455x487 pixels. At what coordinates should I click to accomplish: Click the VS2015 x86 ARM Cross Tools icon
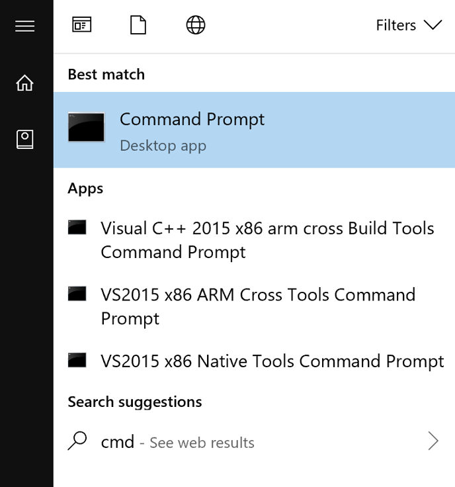point(77,294)
